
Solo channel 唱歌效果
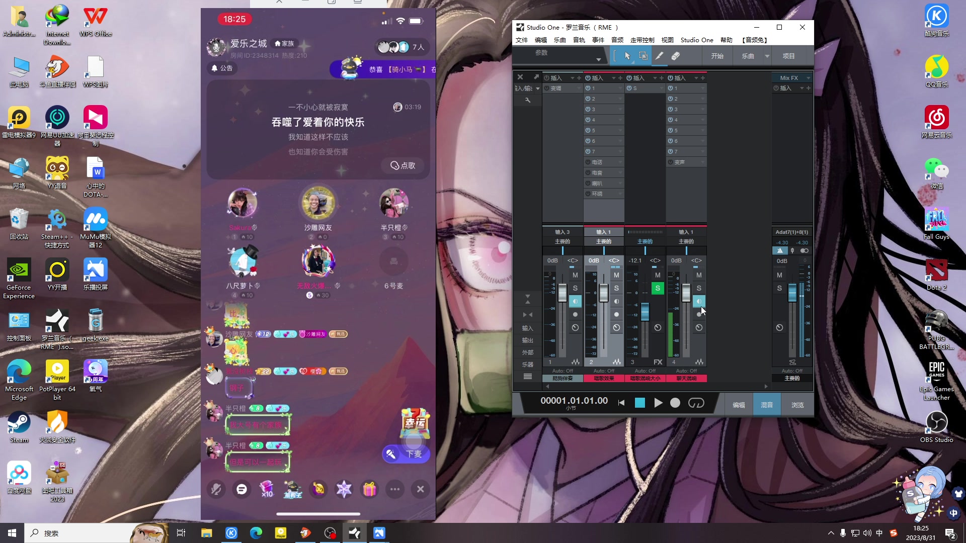[x=616, y=288]
